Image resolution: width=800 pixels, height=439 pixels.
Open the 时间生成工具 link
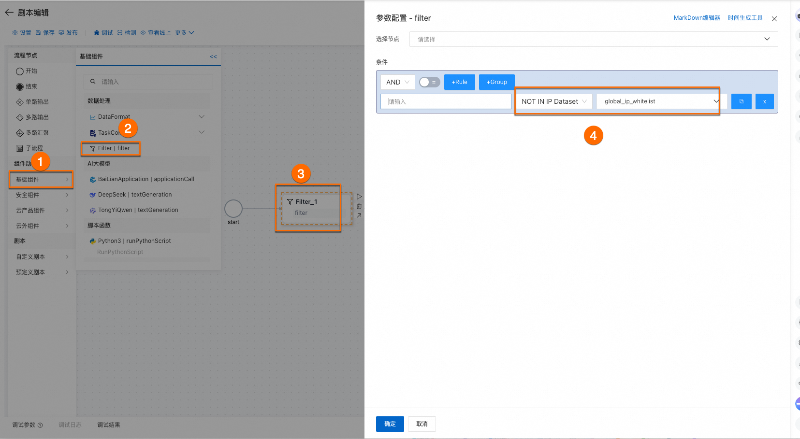745,18
